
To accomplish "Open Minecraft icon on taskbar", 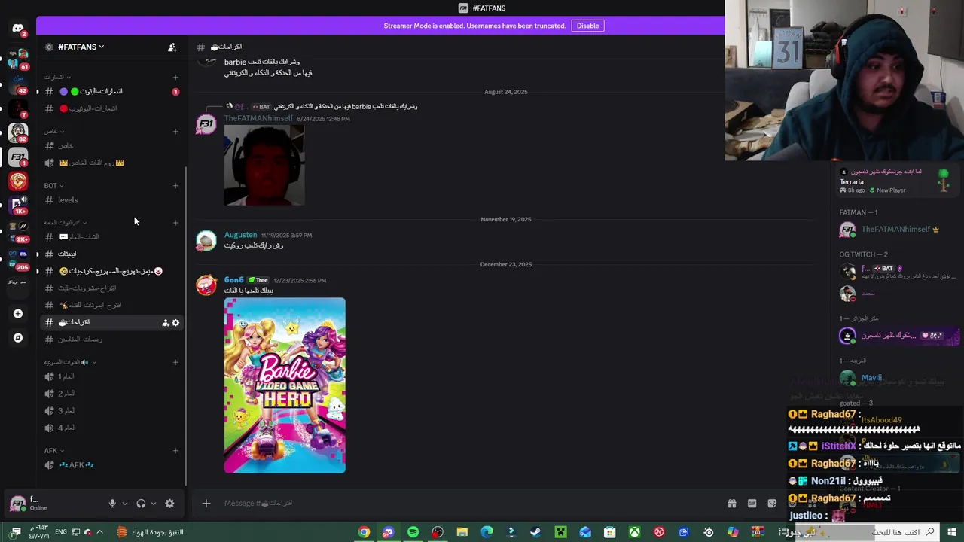I will point(560,532).
